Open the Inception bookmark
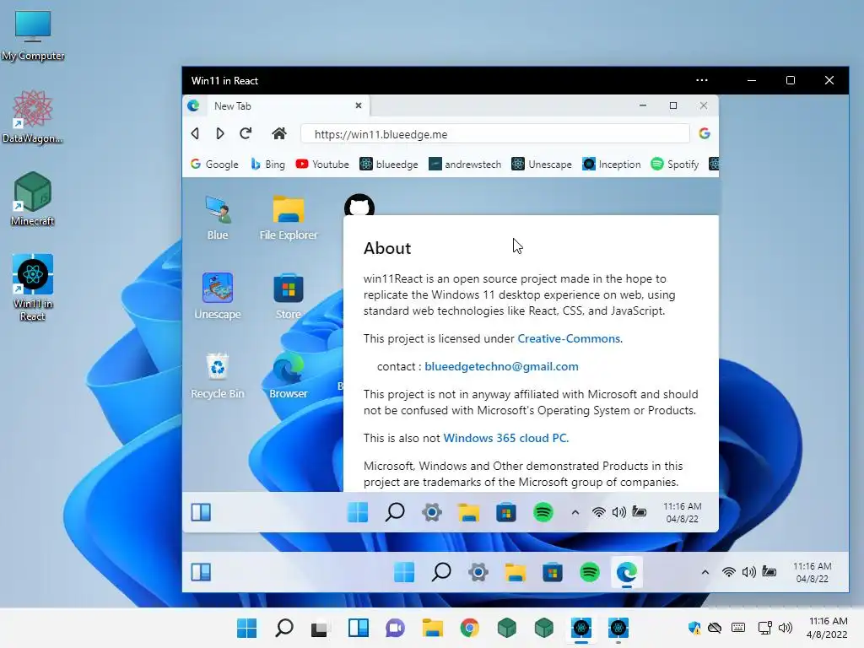This screenshot has height=648, width=864. coord(612,165)
